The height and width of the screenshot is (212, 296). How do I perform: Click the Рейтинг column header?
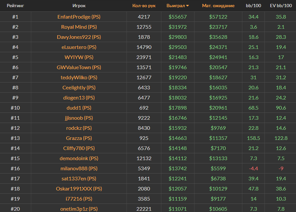click(x=15, y=6)
